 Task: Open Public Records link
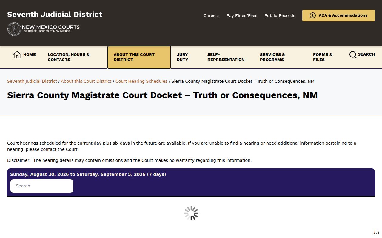coord(280,15)
